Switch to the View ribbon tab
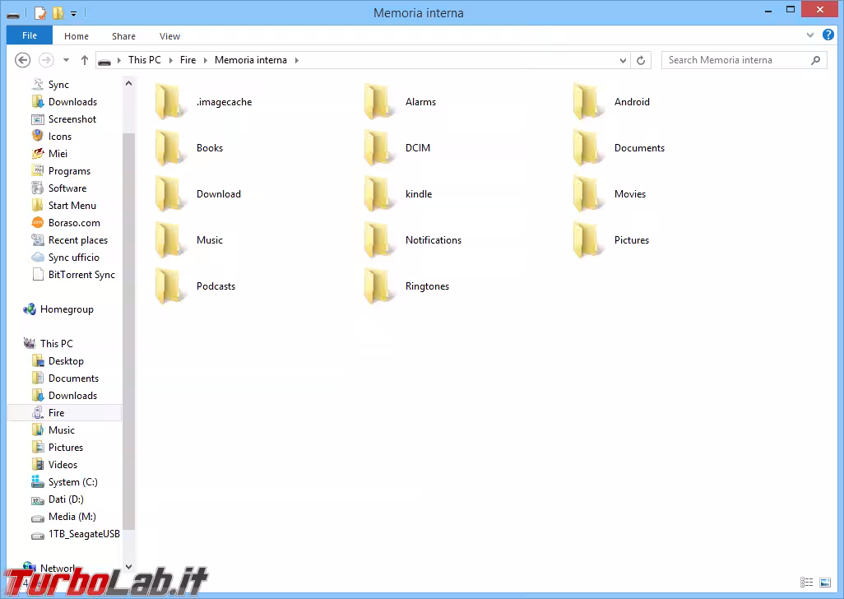The width and height of the screenshot is (844, 599). click(x=169, y=35)
